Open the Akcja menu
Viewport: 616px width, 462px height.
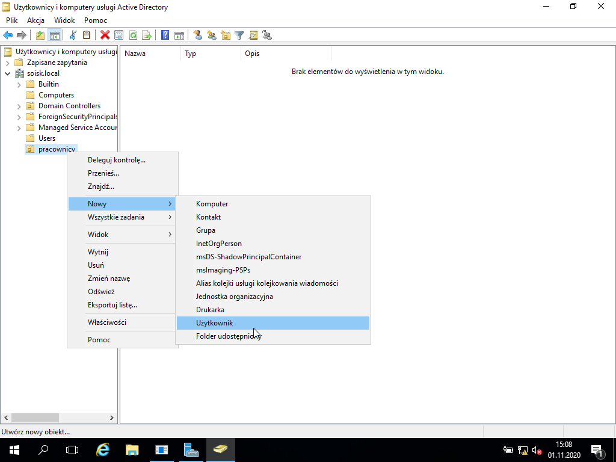click(x=35, y=20)
